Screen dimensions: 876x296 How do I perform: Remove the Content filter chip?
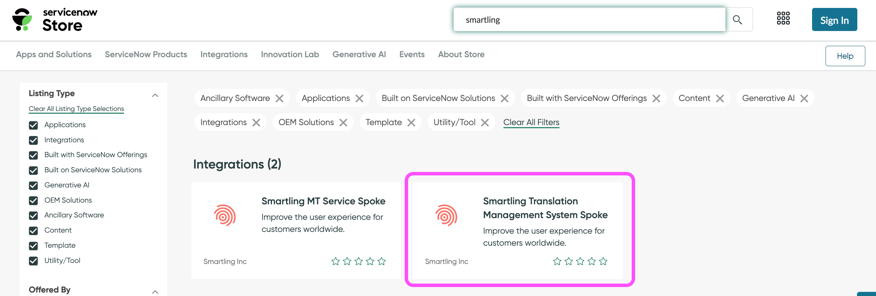(720, 99)
